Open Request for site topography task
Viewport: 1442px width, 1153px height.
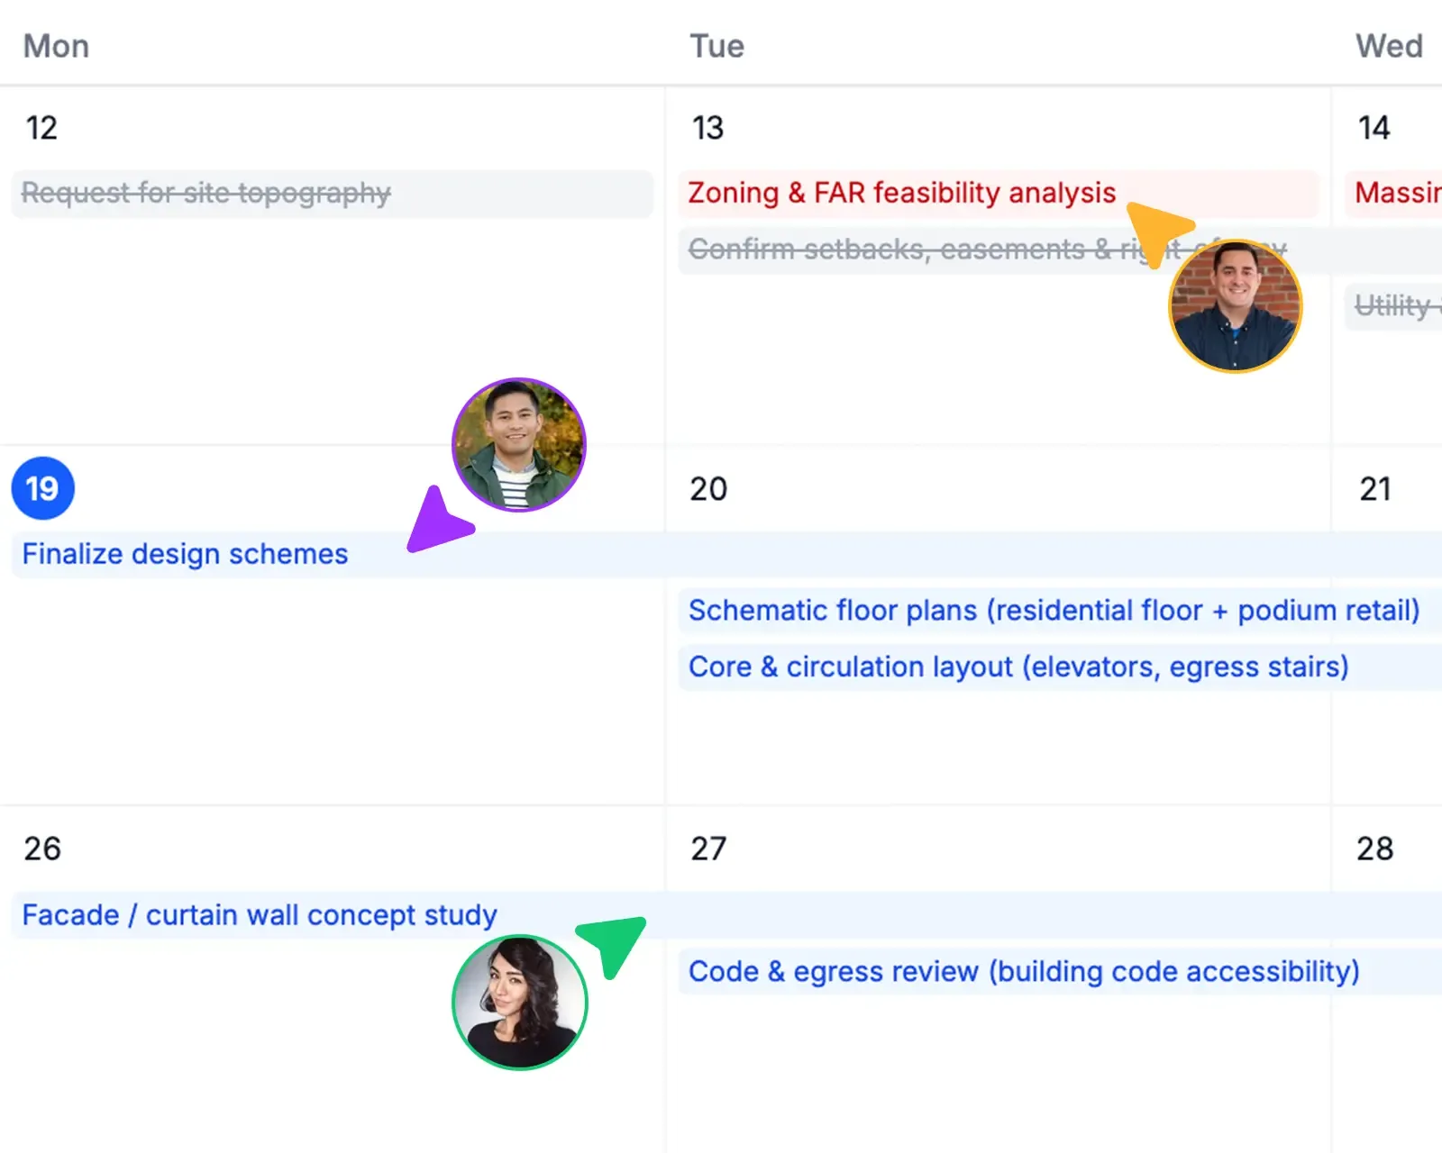point(332,194)
